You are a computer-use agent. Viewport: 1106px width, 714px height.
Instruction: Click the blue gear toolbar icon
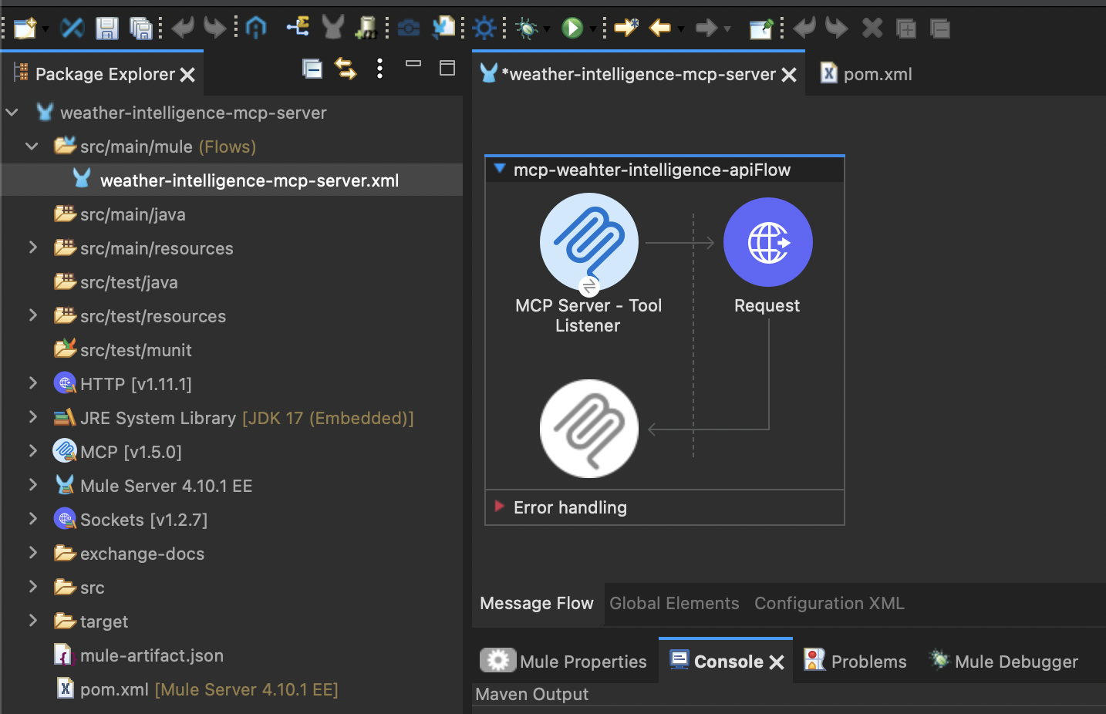point(484,29)
